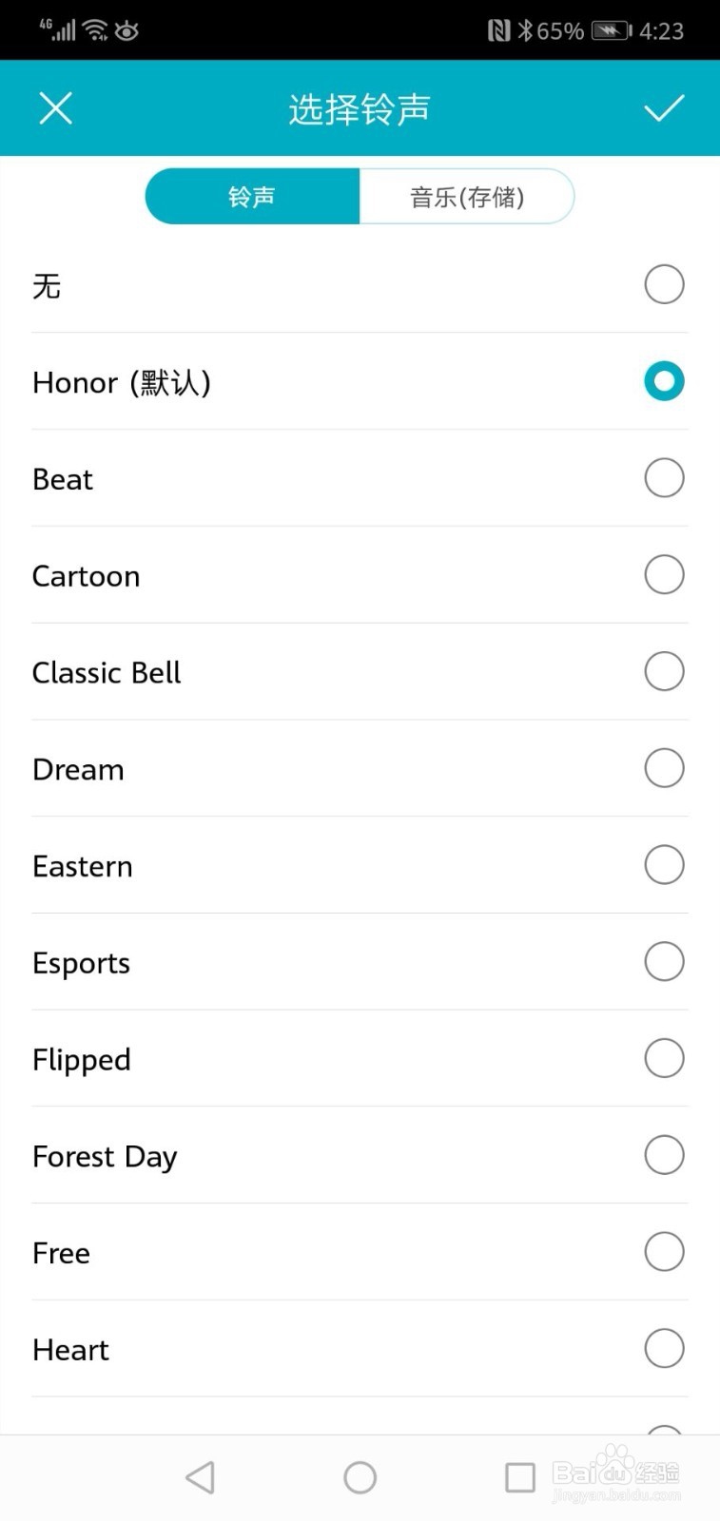Select the 无 (none) radio button

[664, 284]
